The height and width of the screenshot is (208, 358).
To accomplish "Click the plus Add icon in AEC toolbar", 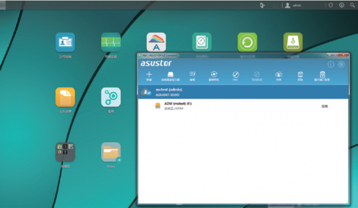I will point(149,76).
